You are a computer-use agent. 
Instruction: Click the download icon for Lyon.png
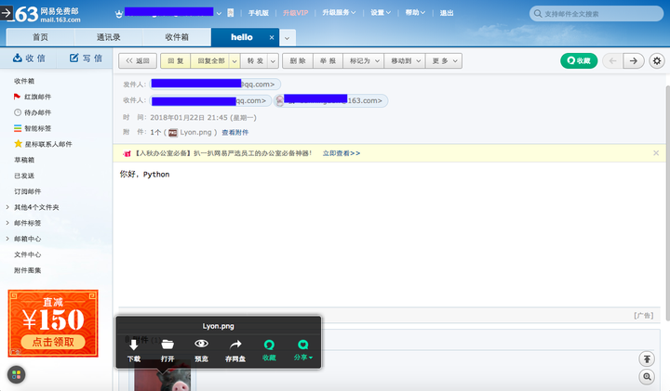click(x=134, y=345)
